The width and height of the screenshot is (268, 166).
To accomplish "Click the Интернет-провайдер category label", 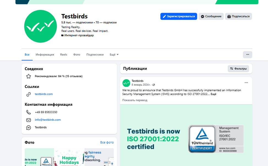I will click(79, 35).
